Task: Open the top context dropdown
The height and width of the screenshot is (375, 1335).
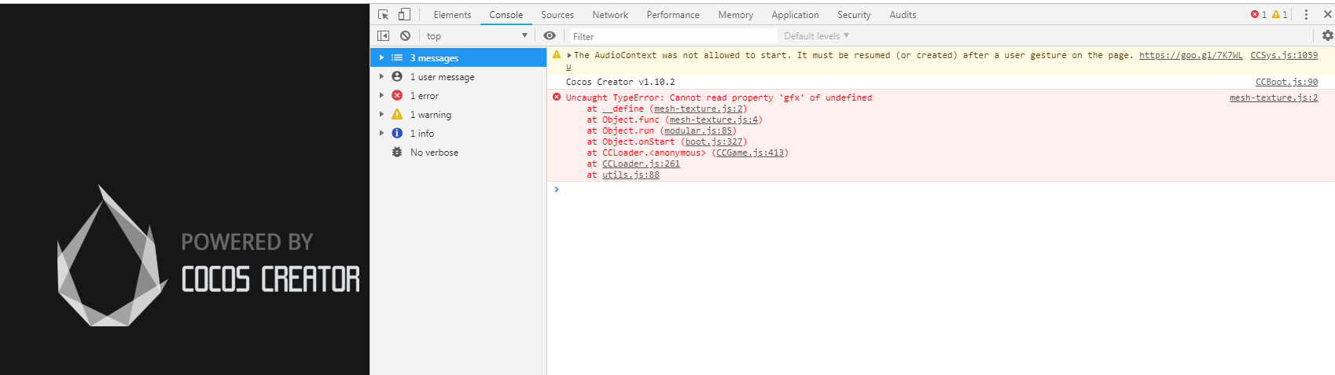Action: click(476, 36)
